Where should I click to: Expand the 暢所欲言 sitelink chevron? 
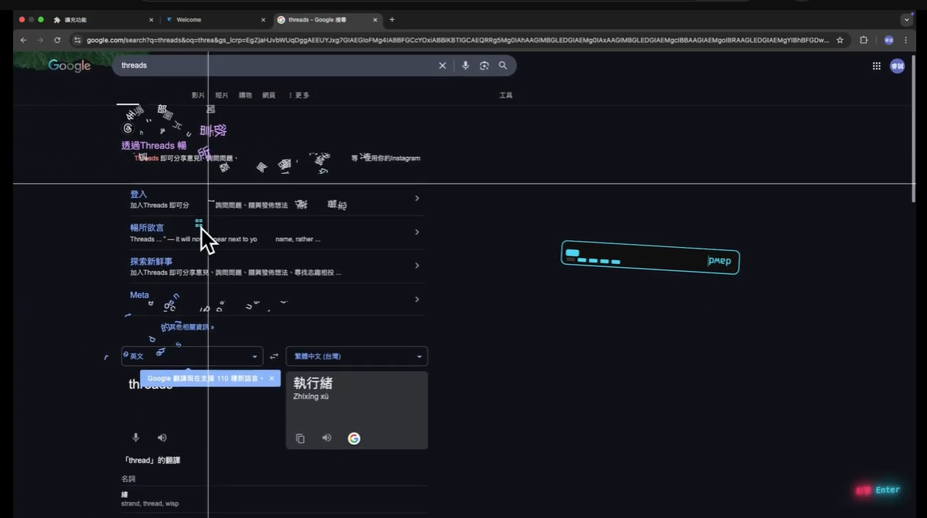coord(417,232)
